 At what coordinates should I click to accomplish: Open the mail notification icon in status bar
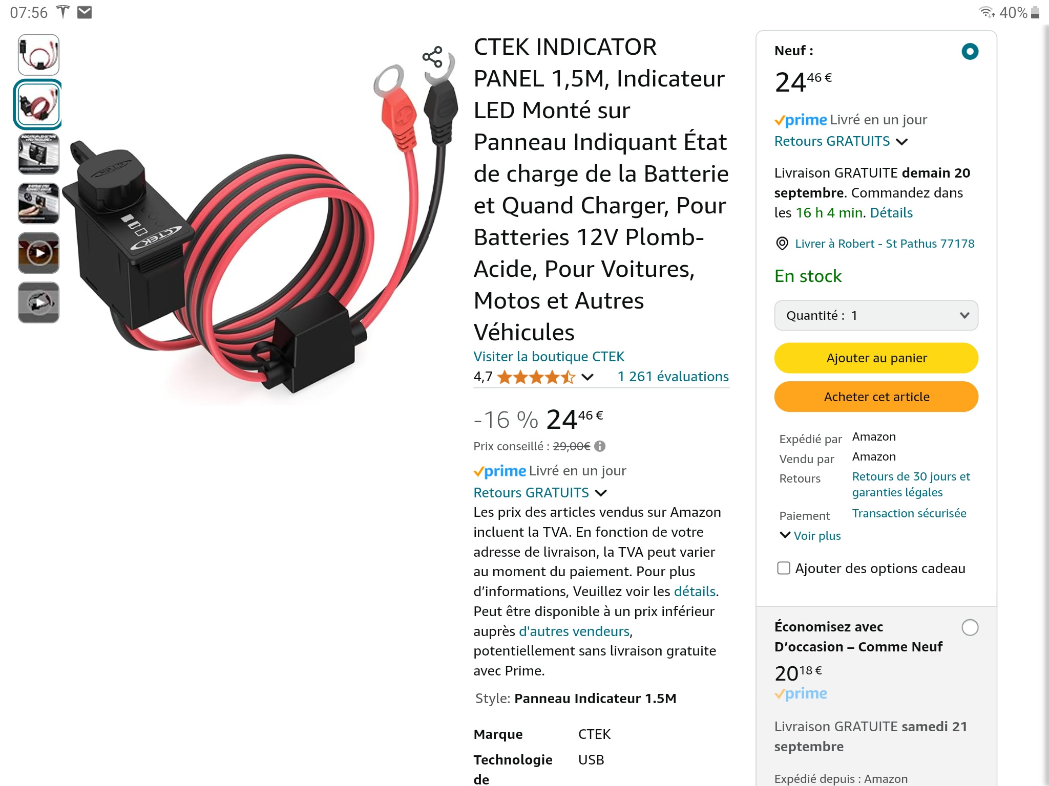[x=85, y=12]
